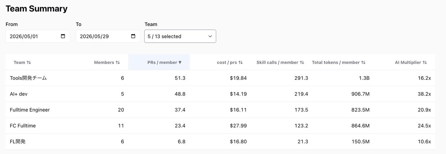The width and height of the screenshot is (446, 154).
Task: Open the From date calendar picker icon
Action: [63, 36]
